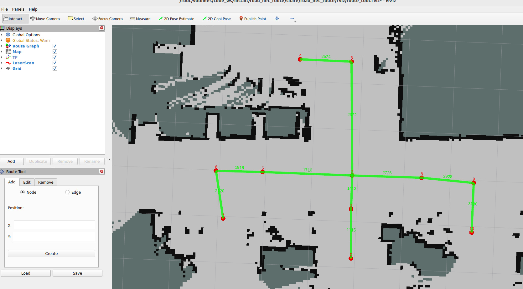Image resolution: width=523 pixels, height=289 pixels.
Task: Expand the TF display properties
Action: click(2, 57)
